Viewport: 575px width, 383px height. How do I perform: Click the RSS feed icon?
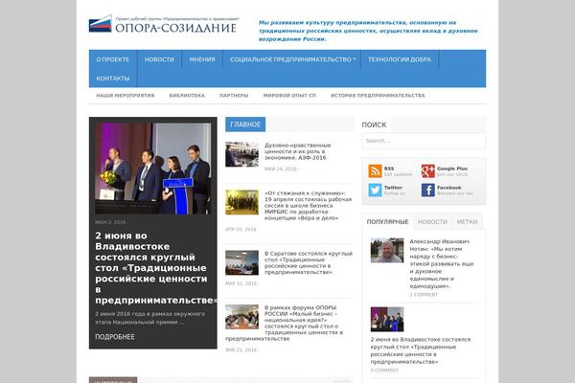tap(375, 171)
